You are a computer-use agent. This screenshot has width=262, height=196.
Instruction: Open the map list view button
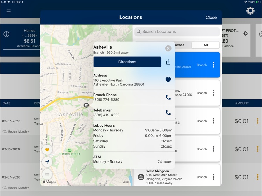(x=47, y=174)
